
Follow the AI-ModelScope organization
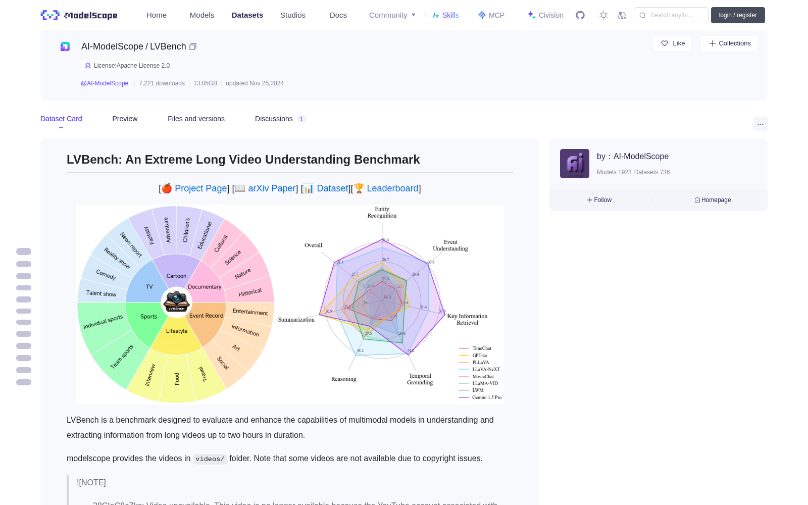point(599,200)
